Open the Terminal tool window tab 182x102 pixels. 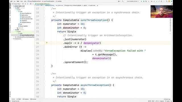click(33, 99)
